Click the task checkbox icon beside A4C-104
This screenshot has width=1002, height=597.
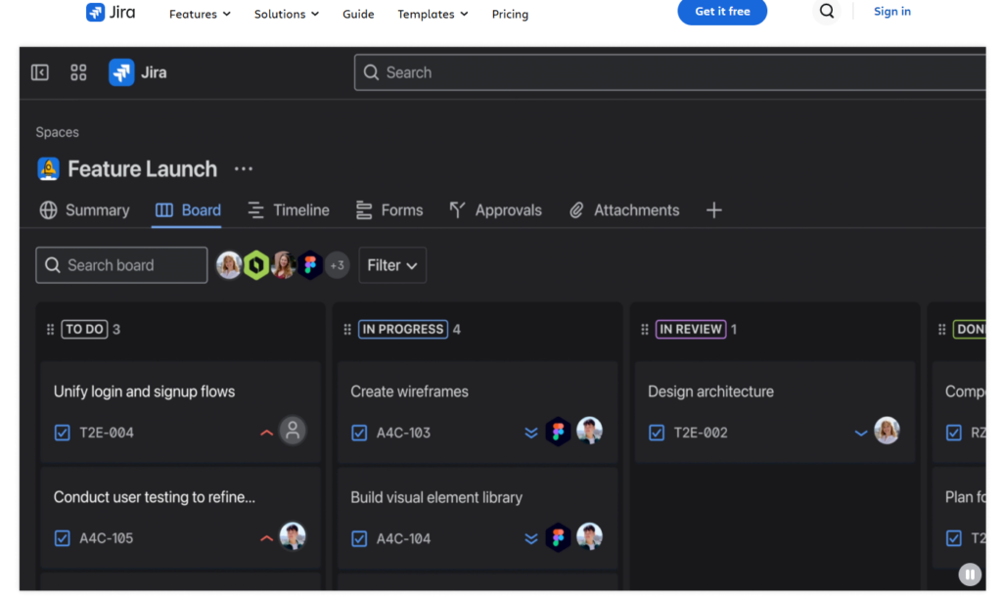pyautogui.click(x=359, y=539)
